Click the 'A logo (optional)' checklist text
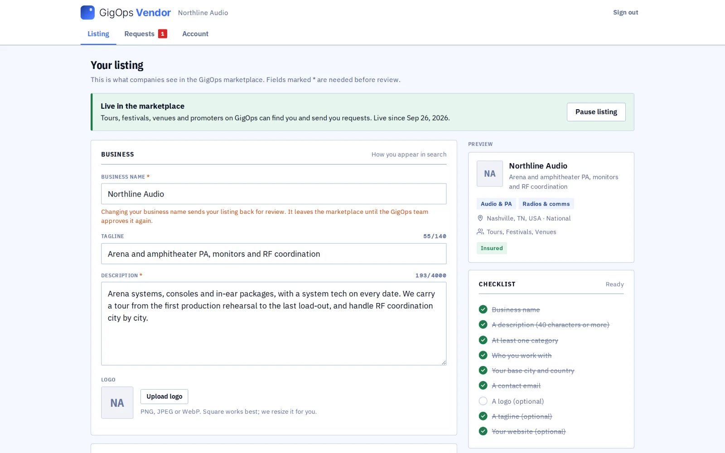 point(518,401)
